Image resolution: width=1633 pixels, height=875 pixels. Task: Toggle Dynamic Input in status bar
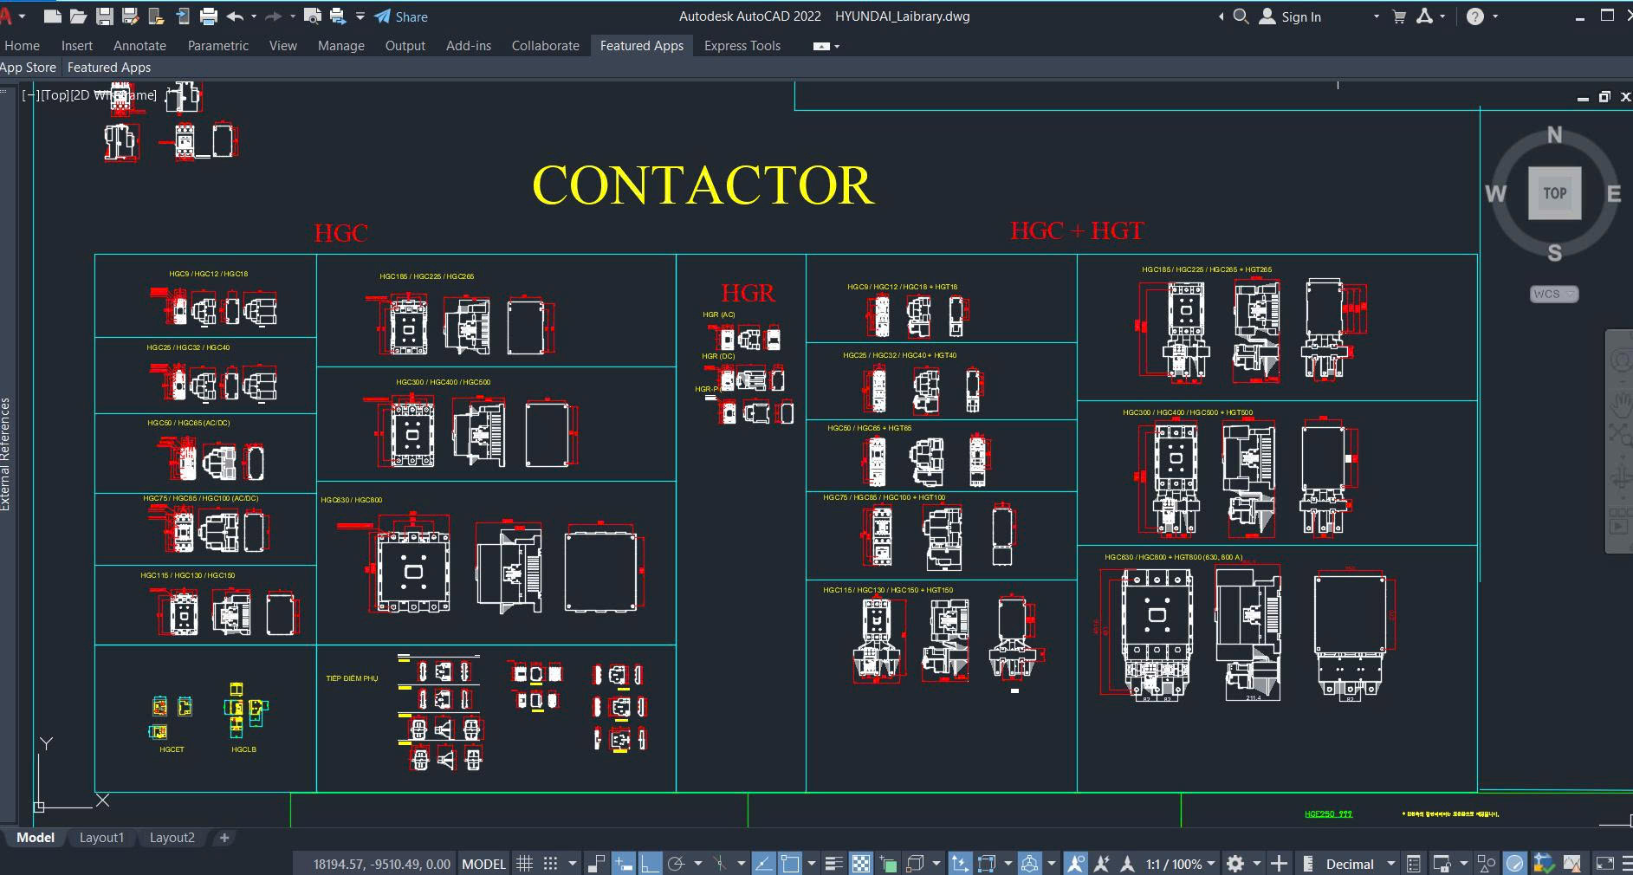point(624,864)
